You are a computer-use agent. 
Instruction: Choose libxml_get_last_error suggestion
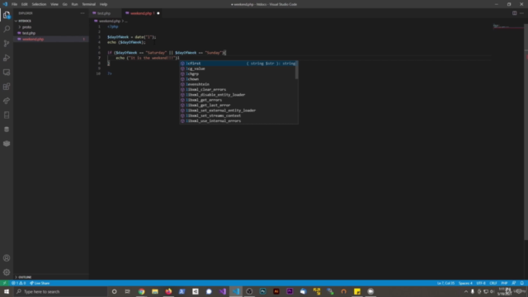point(238,105)
